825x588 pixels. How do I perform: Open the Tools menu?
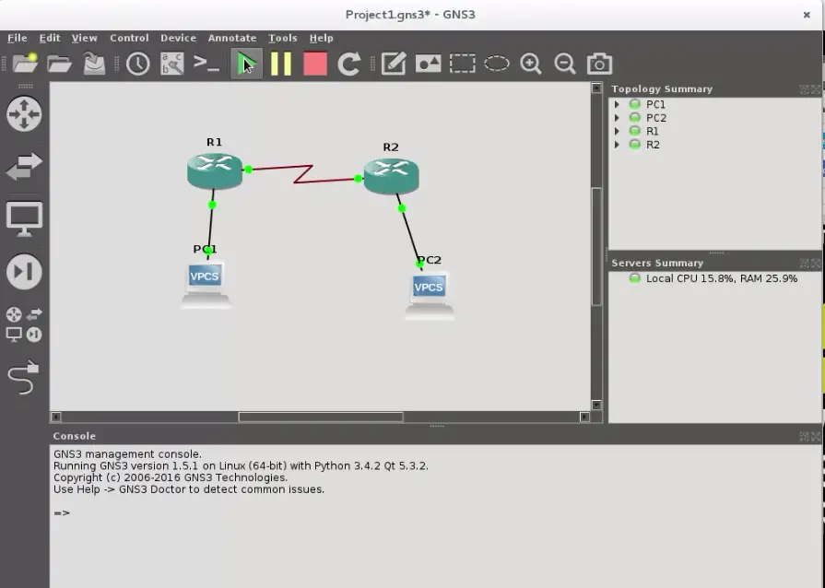(x=283, y=38)
